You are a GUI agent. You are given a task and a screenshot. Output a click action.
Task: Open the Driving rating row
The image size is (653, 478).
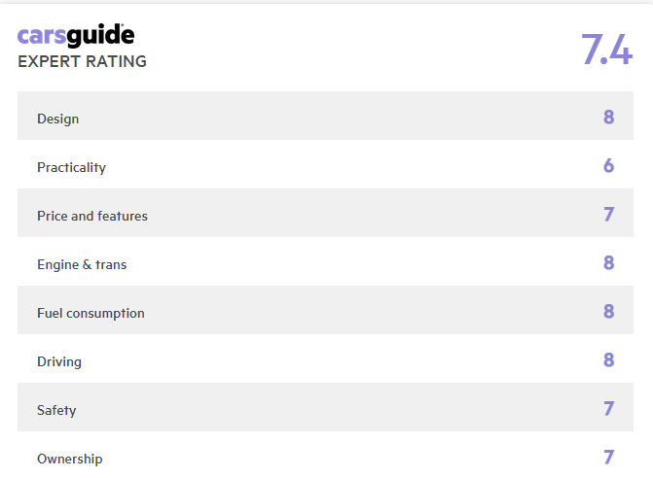click(325, 358)
